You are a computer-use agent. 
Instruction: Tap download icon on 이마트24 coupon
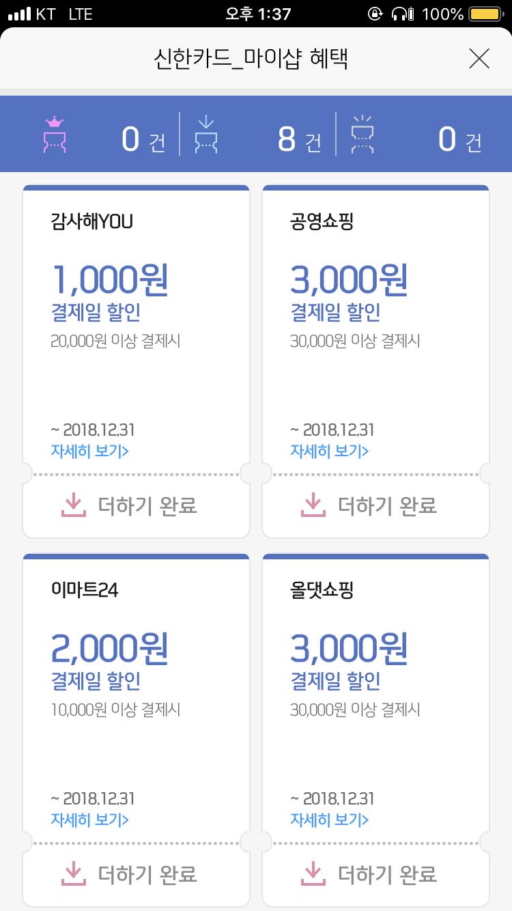73,873
